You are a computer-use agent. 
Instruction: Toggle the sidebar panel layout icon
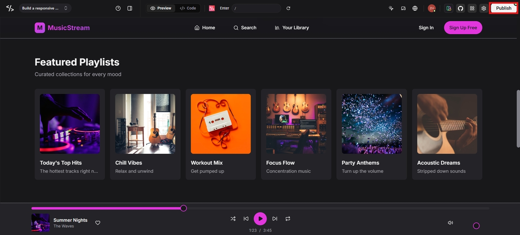pyautogui.click(x=130, y=8)
